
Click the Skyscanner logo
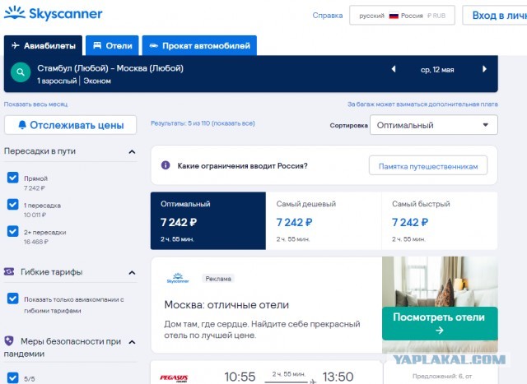coord(53,13)
